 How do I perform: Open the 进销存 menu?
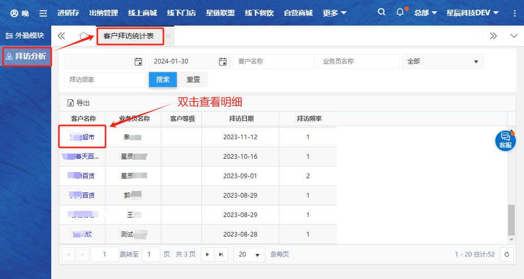68,13
